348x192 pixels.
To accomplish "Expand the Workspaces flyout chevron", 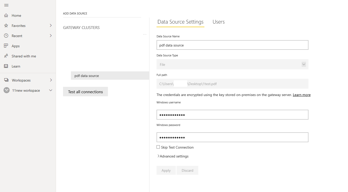I will (51, 80).
